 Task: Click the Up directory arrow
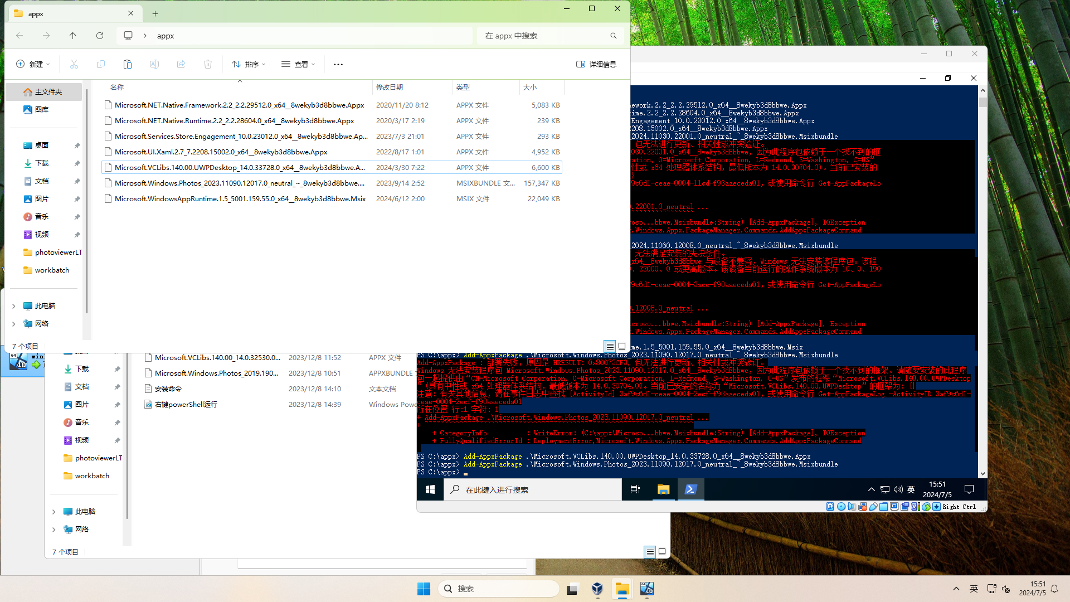tap(73, 36)
